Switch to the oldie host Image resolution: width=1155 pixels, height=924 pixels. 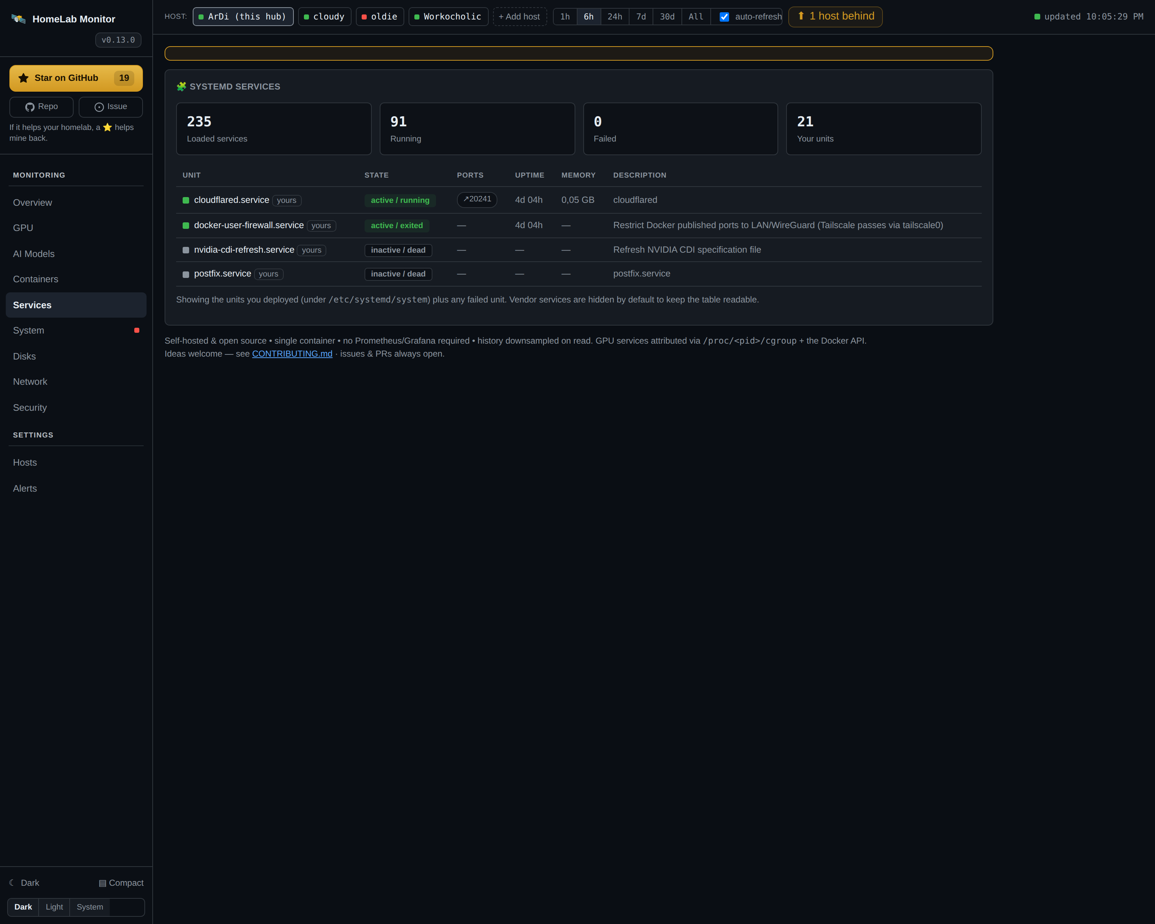[x=380, y=17]
